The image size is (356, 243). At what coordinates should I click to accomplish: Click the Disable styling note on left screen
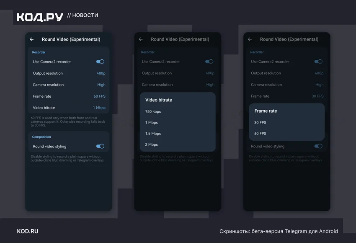coord(67,158)
